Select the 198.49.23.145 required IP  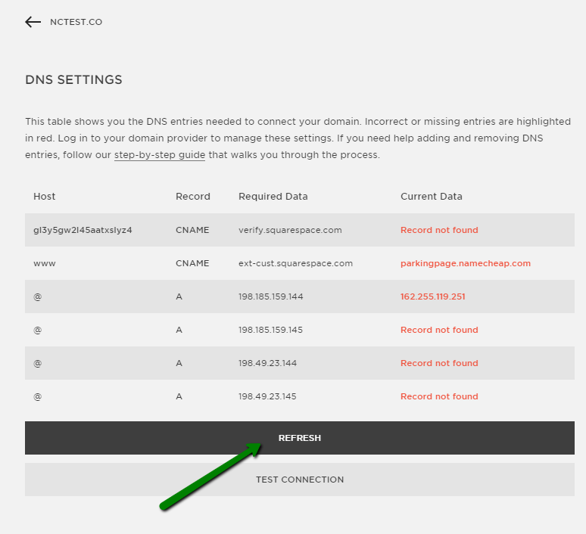point(267,396)
